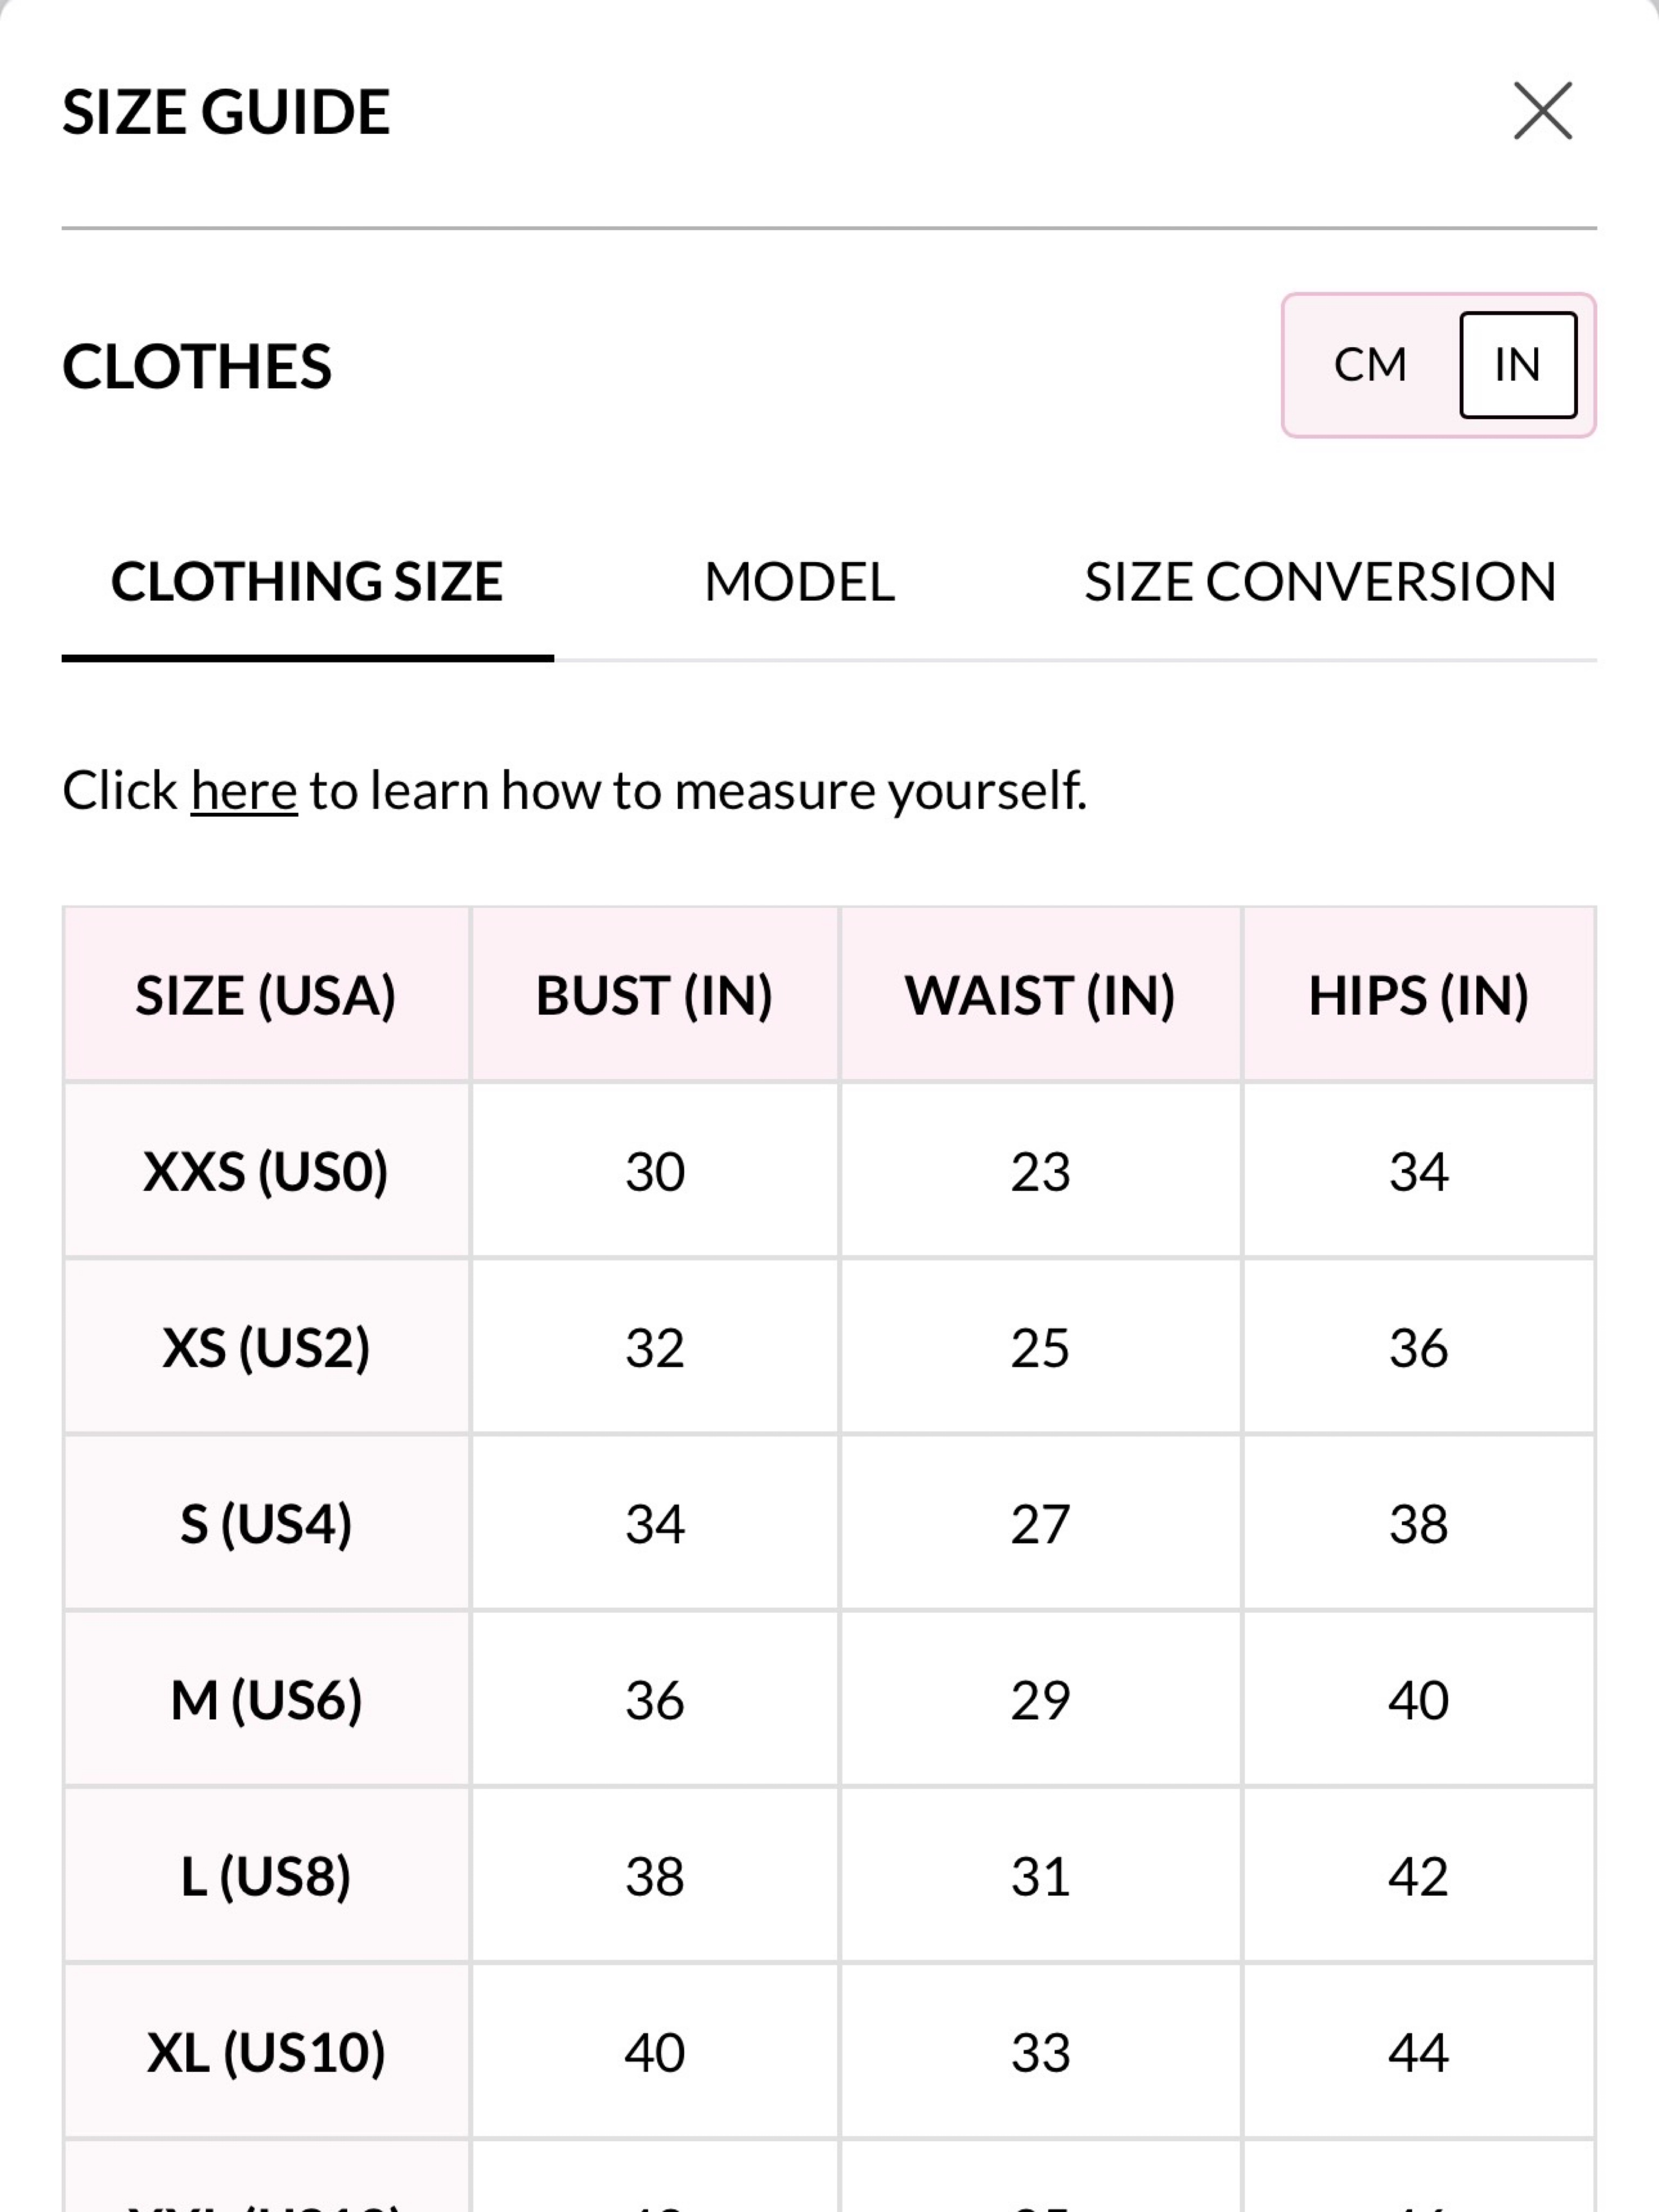1659x2212 pixels.
Task: Click the SIZE GUIDE heading
Action: (226, 111)
